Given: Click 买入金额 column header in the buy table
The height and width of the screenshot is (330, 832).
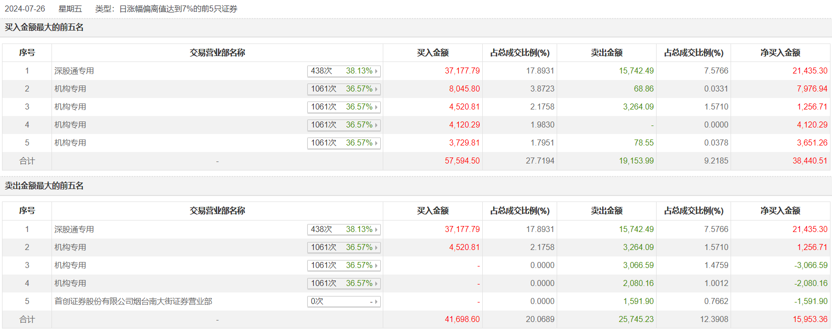Looking at the screenshot, I should 432,53.
